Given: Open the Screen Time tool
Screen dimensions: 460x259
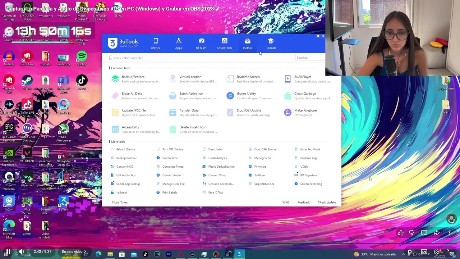Looking at the screenshot, I should pos(167,158).
